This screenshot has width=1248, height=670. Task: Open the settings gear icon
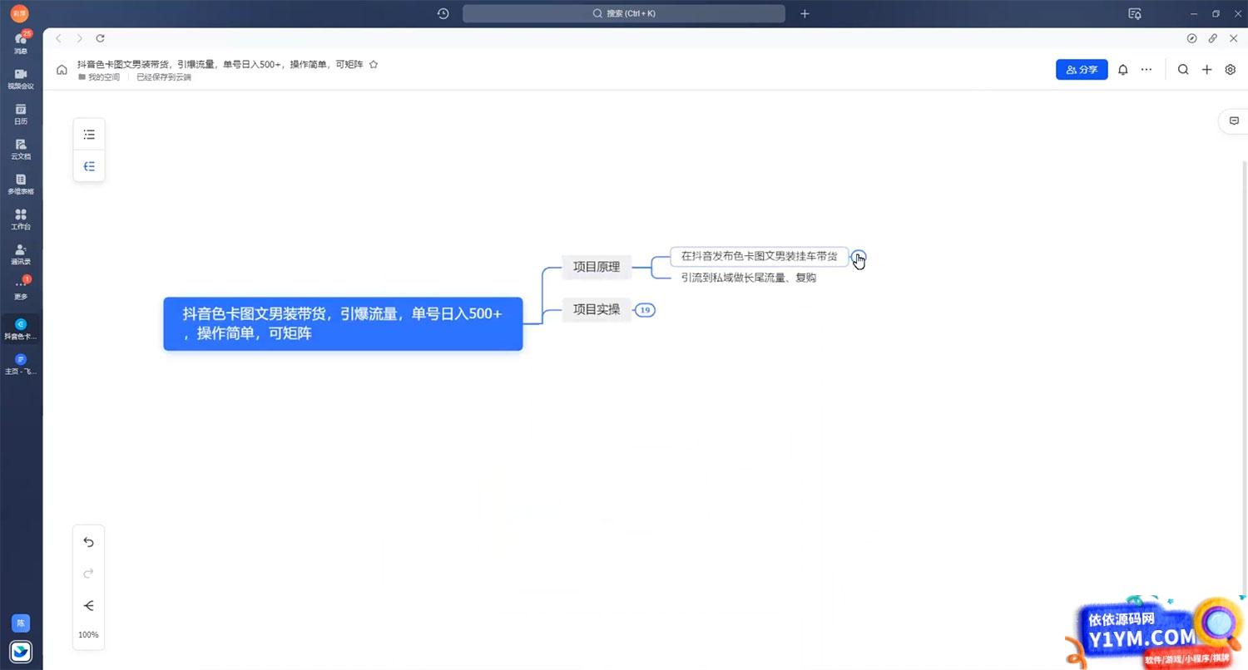click(x=1231, y=70)
